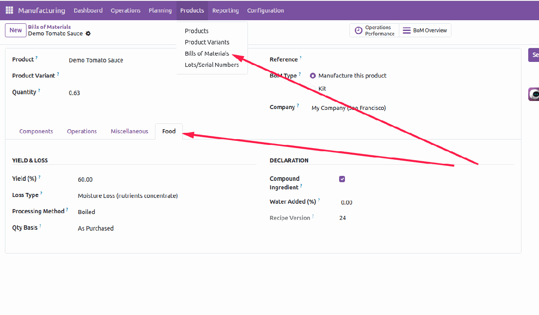Click help tooltip beside Quantity label
Image resolution: width=539 pixels, height=315 pixels.
coord(39,91)
